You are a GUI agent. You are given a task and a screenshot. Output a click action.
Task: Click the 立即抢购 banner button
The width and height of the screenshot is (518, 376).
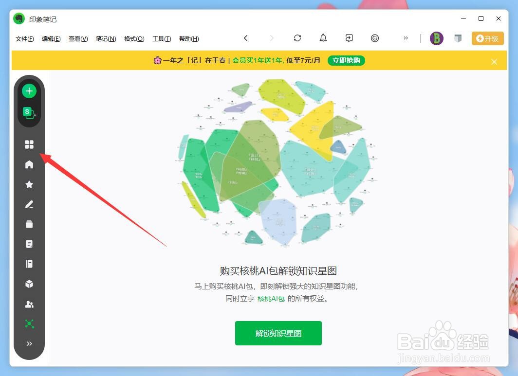(346, 60)
